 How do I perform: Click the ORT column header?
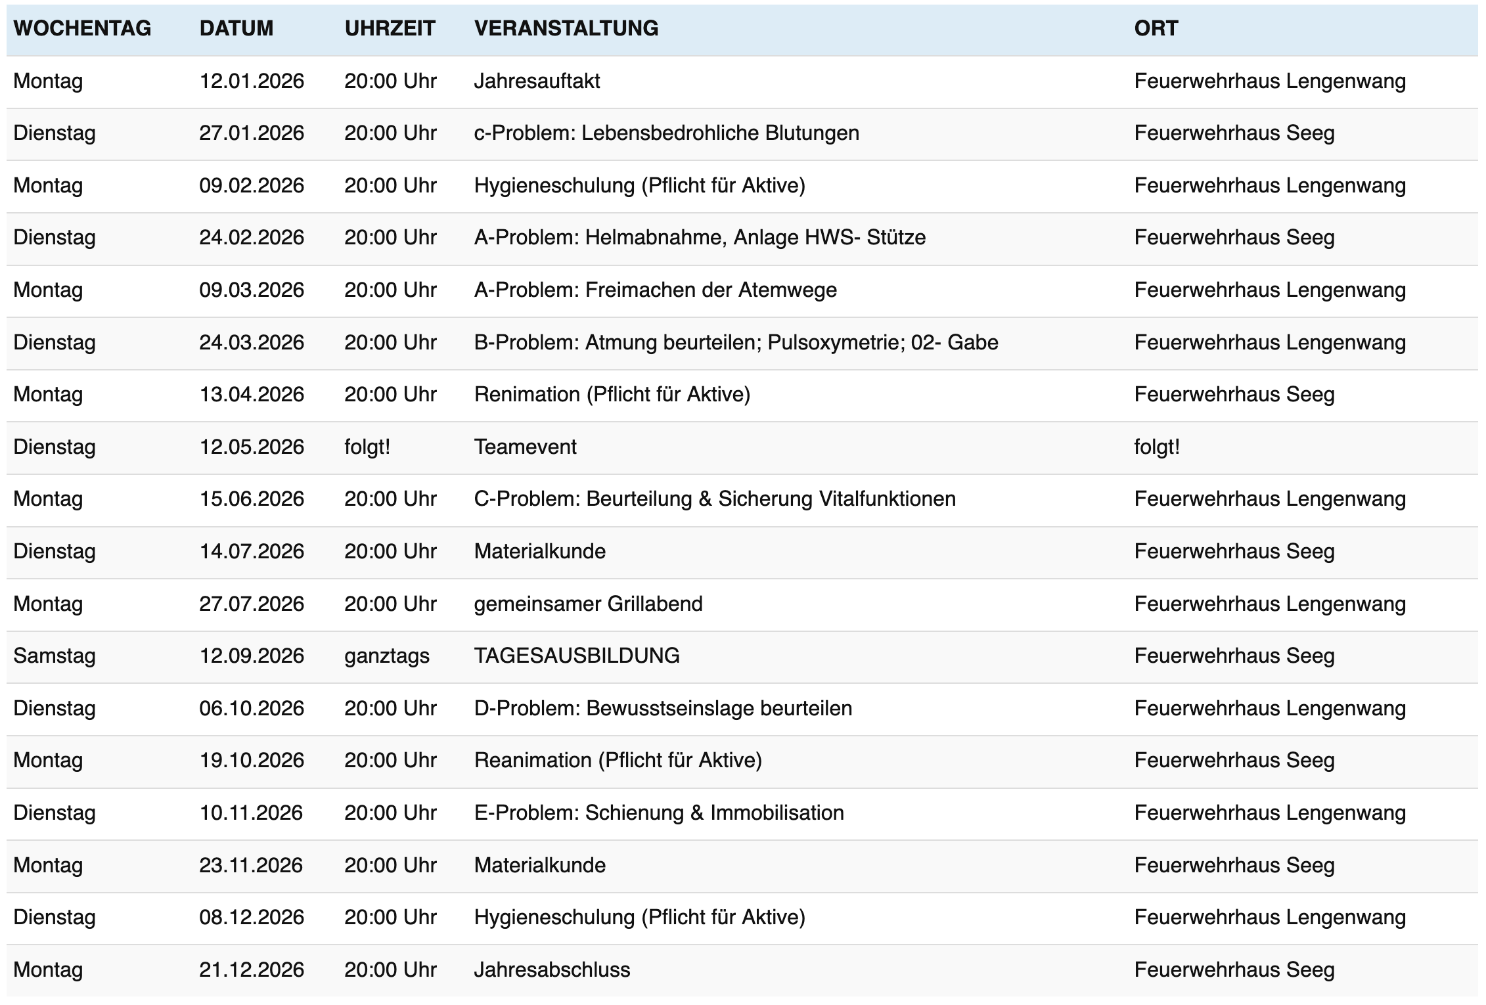point(1156,28)
